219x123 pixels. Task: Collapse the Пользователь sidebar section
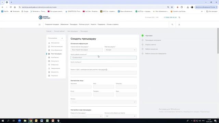tap(62, 38)
